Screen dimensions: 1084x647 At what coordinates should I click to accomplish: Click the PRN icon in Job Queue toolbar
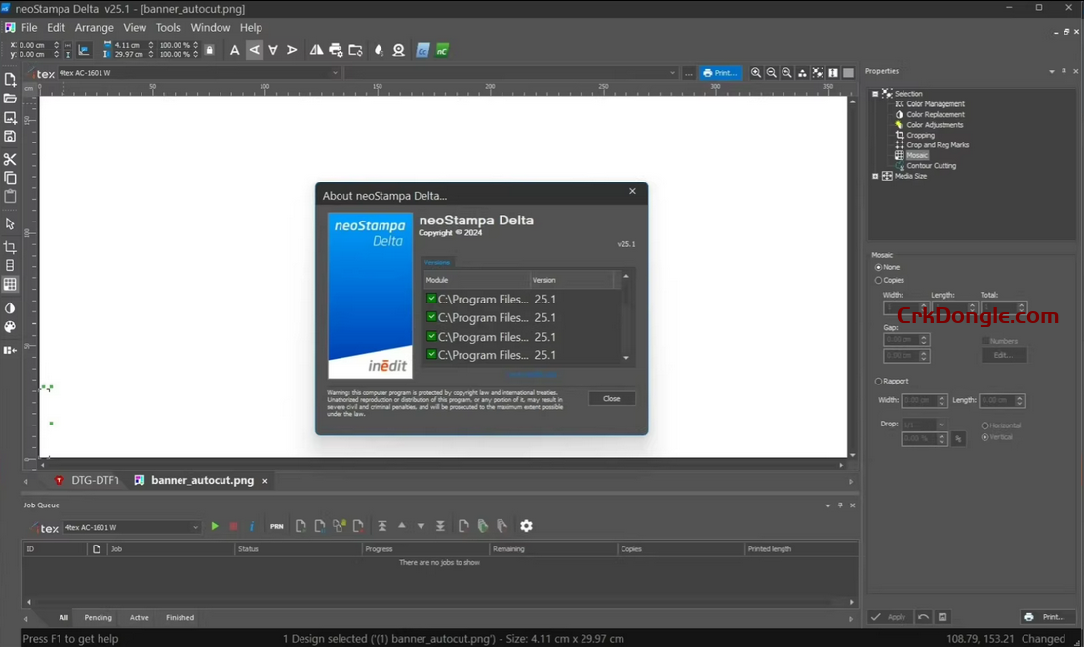(x=277, y=526)
